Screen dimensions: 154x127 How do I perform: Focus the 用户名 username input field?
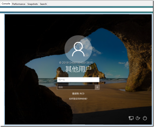coord(78,80)
